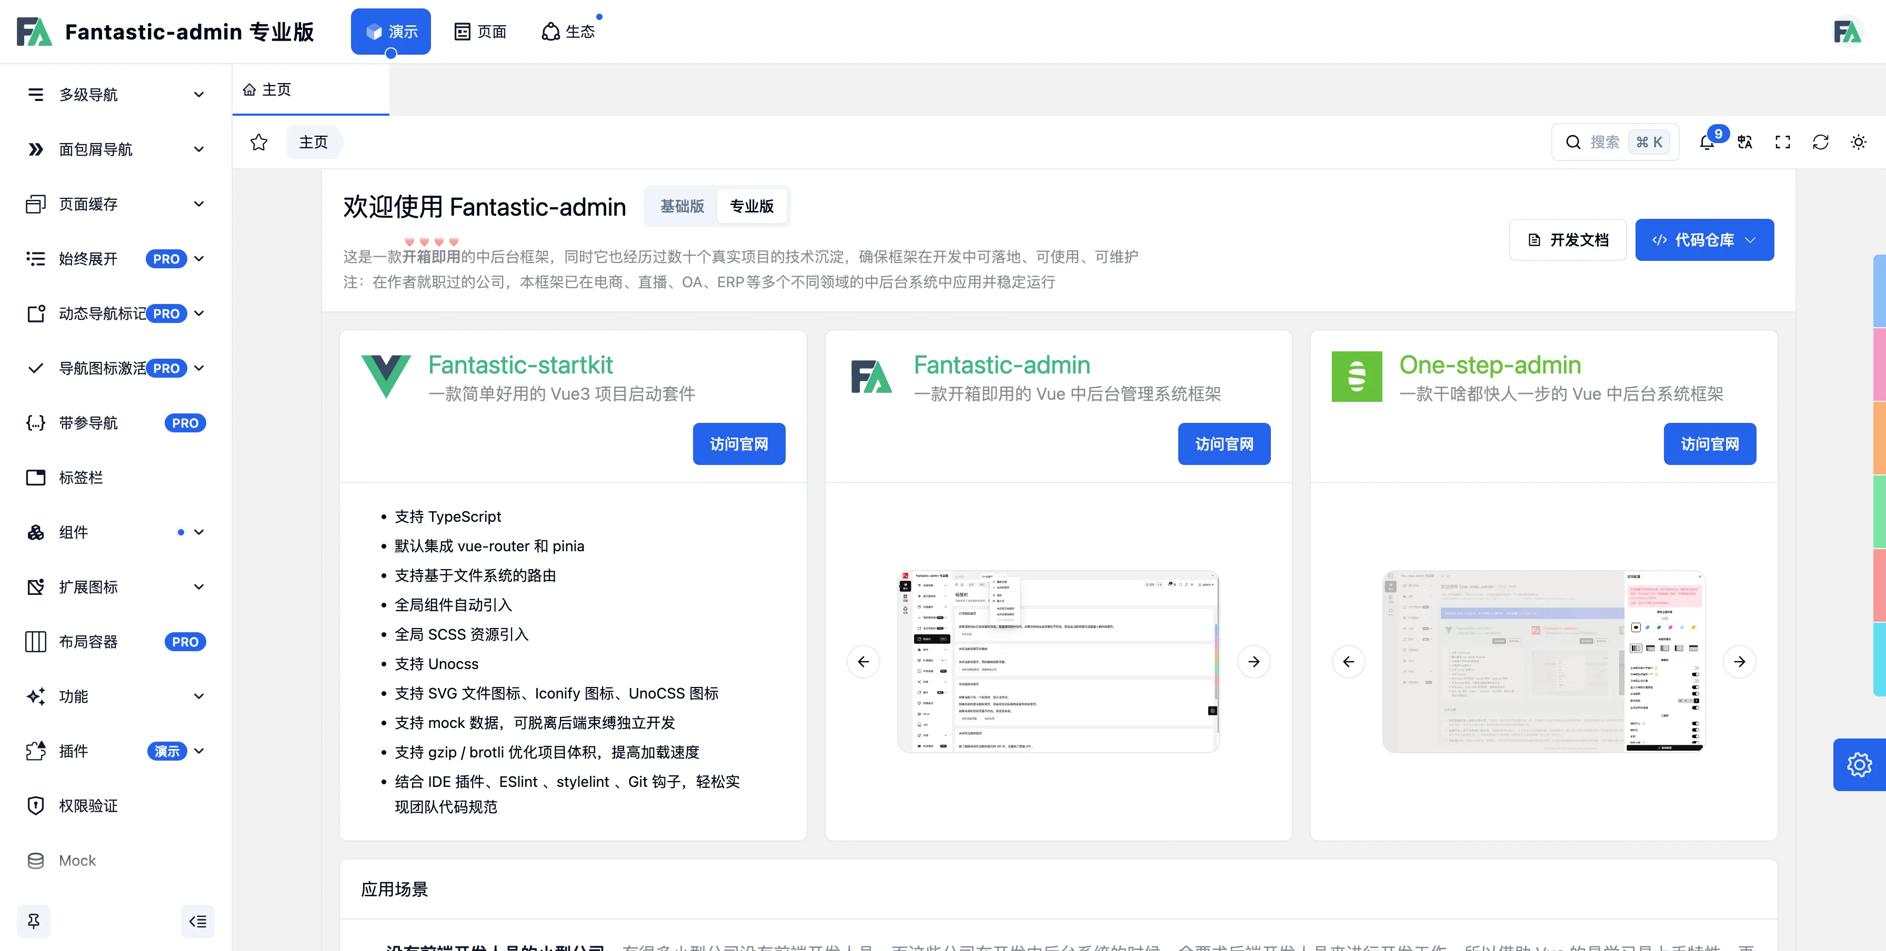The width and height of the screenshot is (1886, 951).
Task: Switch color scheme via the sun icon
Action: [x=1859, y=142]
